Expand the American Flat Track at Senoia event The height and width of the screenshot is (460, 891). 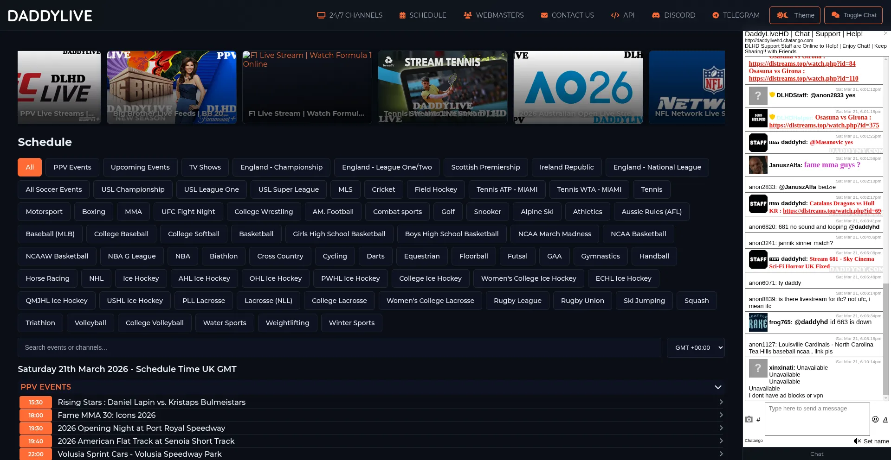pos(371,441)
